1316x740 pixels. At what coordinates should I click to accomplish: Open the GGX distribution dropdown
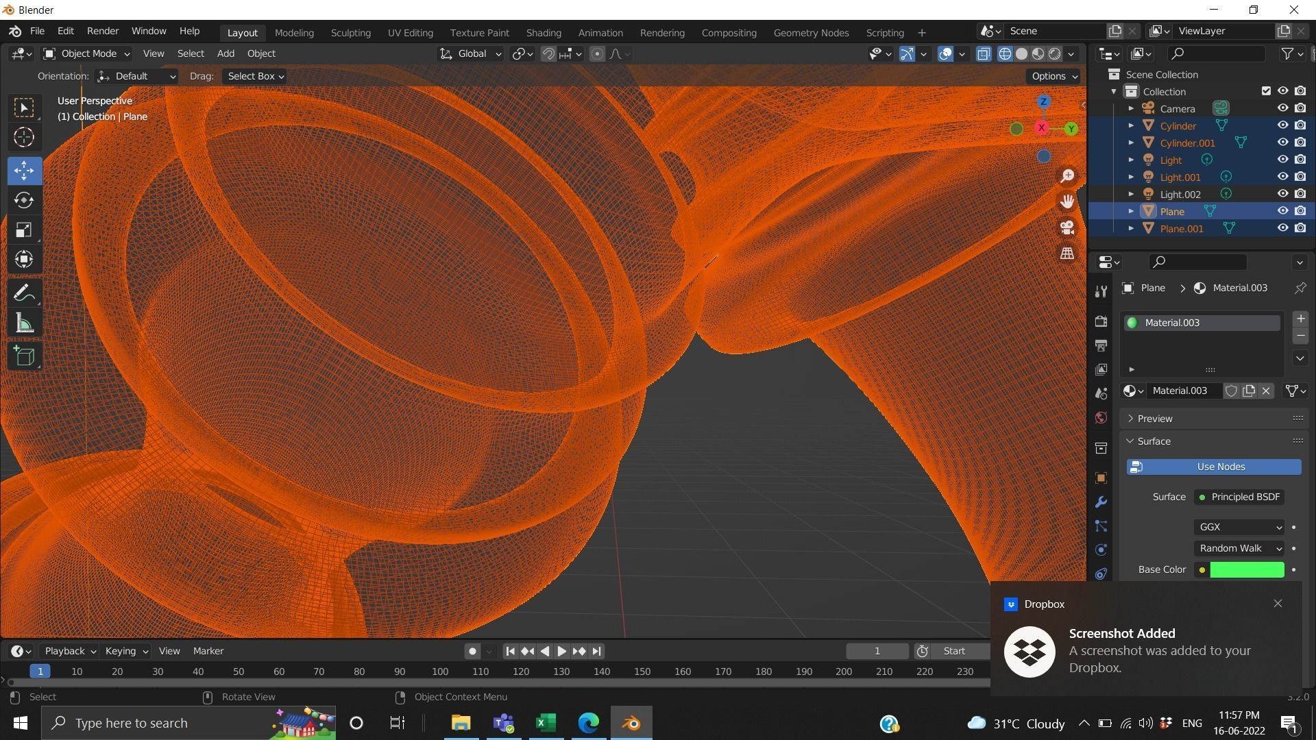pos(1239,527)
